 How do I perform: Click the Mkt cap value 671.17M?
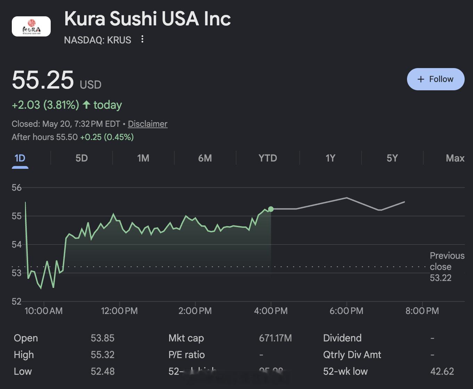click(275, 338)
